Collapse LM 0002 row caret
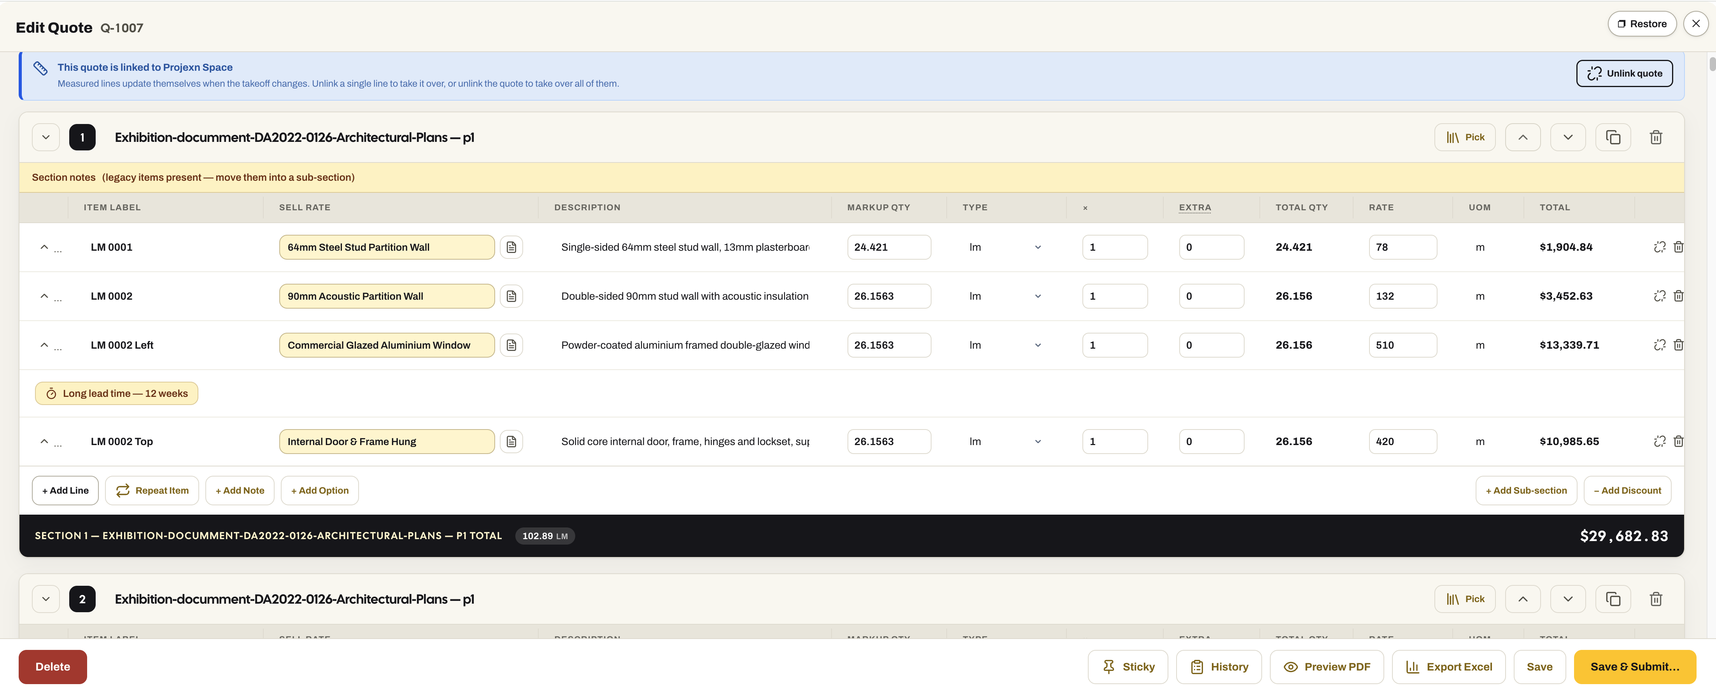The image size is (1716, 688). [44, 296]
